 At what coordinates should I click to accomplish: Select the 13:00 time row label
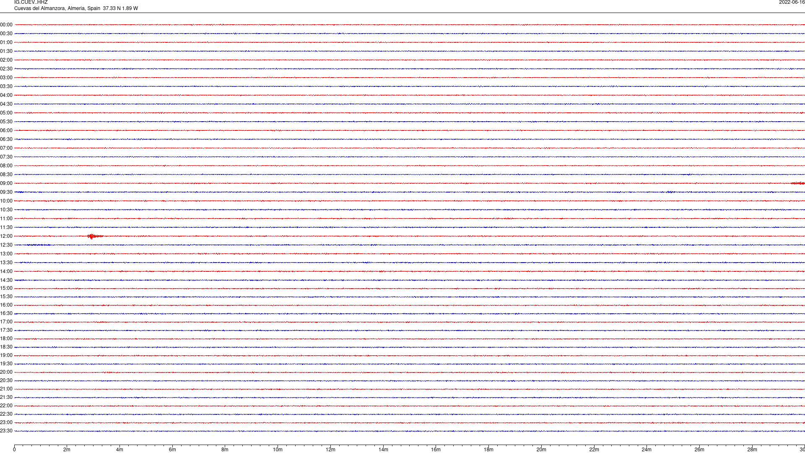click(x=6, y=254)
